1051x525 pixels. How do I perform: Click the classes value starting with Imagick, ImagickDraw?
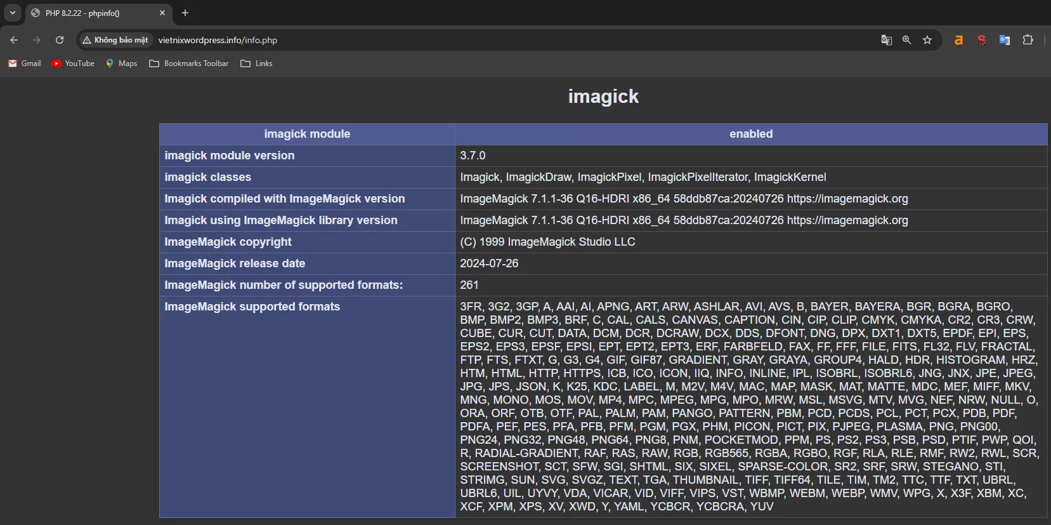pyautogui.click(x=643, y=177)
